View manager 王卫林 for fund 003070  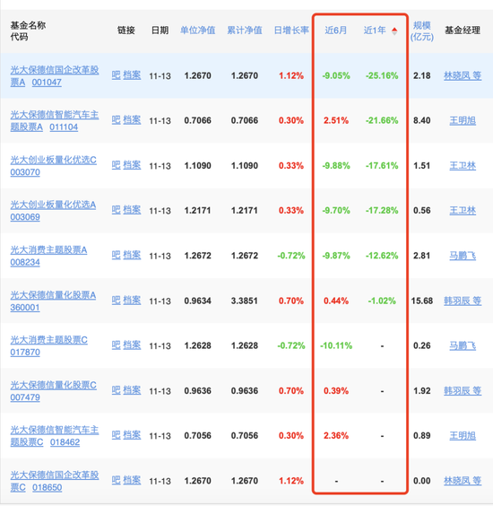463,166
